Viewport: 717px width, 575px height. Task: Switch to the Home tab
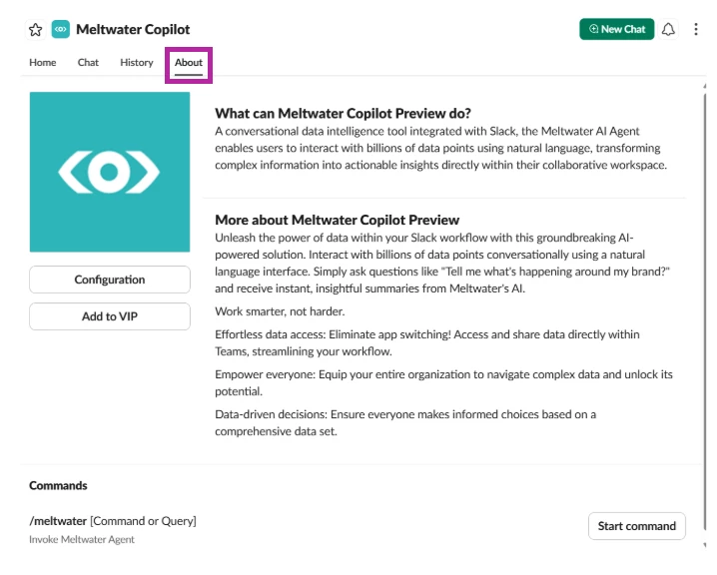pos(43,62)
